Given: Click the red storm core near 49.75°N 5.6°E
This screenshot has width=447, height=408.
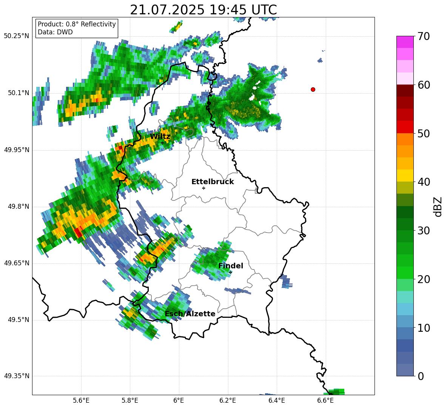Looking at the screenshot, I should (x=79, y=232).
